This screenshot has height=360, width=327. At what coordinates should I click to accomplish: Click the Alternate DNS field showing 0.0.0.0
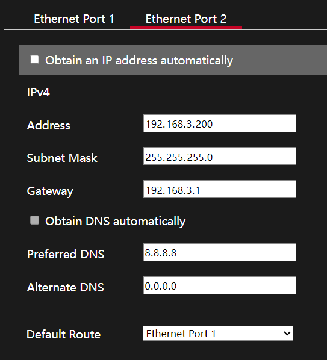220,285
